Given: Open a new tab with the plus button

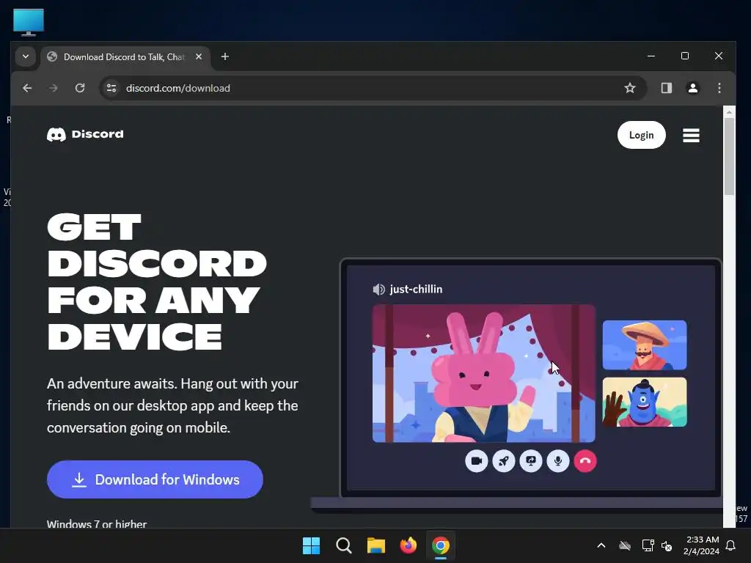Looking at the screenshot, I should pos(224,57).
